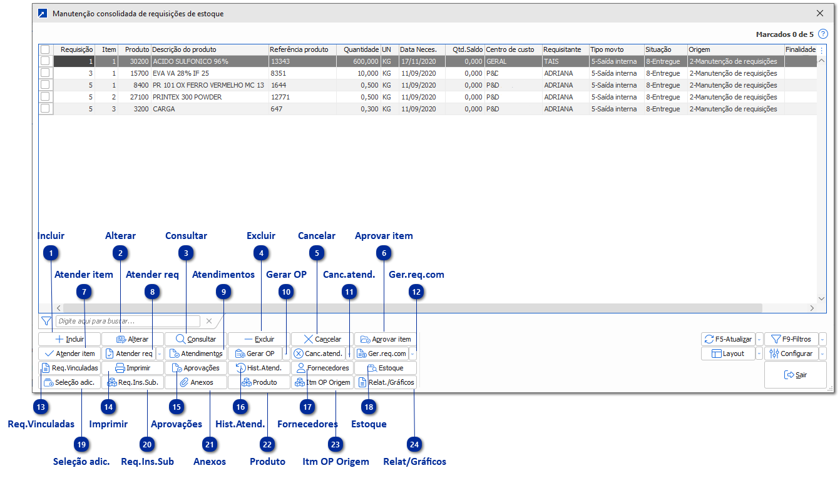840x478 pixels.
Task: Expand the dropdown arrow next to F9-Filtros
Action: pos(822,339)
